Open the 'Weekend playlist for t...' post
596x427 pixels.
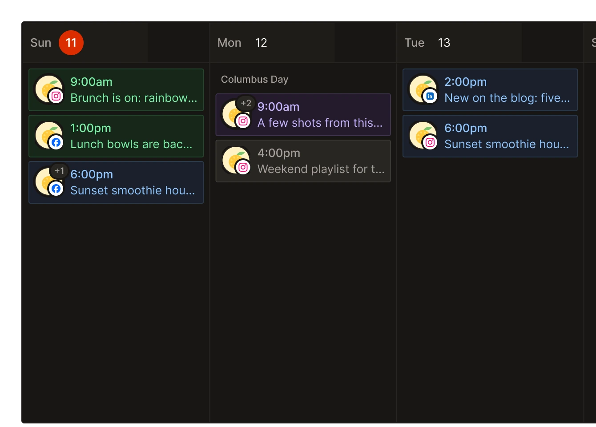click(x=303, y=161)
